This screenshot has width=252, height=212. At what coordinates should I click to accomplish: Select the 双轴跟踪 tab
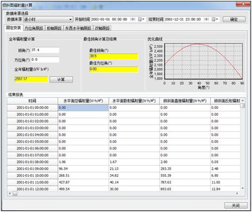102,28
